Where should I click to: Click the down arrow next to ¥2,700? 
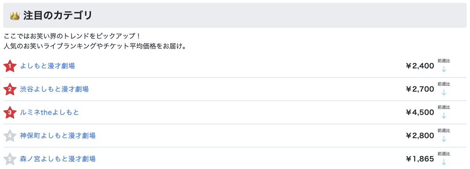click(x=444, y=92)
